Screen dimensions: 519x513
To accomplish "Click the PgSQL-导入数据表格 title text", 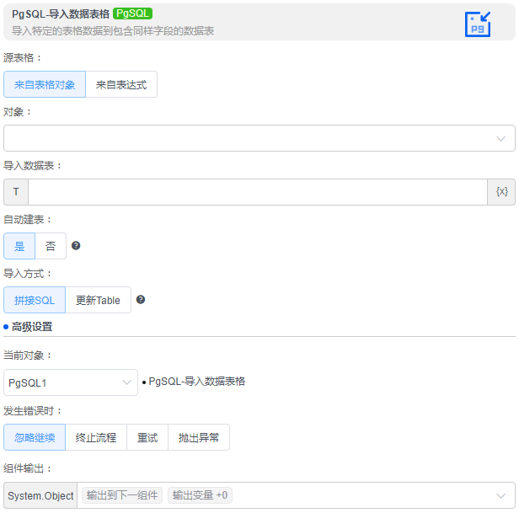I will 61,14.
